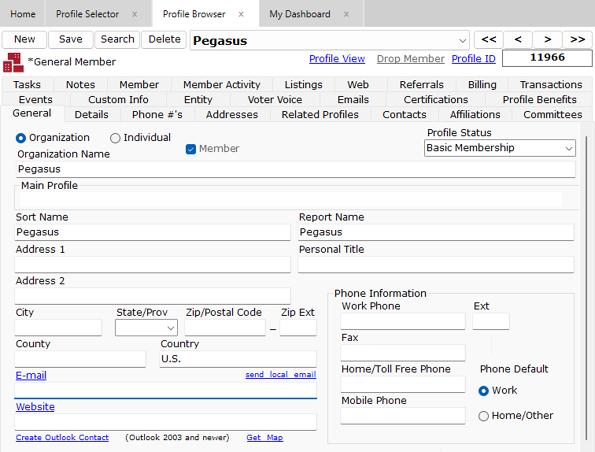
Task: Jump to the last profile record
Action: [x=578, y=40]
